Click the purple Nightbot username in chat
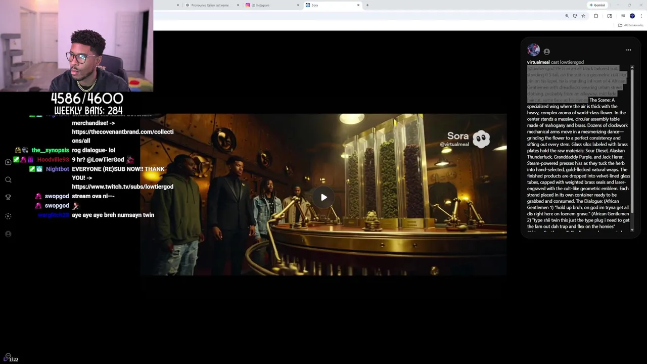The height and width of the screenshot is (364, 647). [x=57, y=169]
